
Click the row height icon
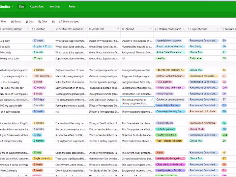click(x=53, y=22)
